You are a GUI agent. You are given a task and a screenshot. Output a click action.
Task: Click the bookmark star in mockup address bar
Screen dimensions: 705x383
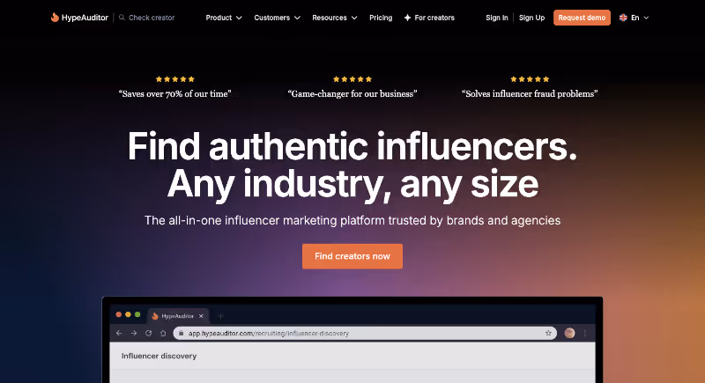point(548,333)
